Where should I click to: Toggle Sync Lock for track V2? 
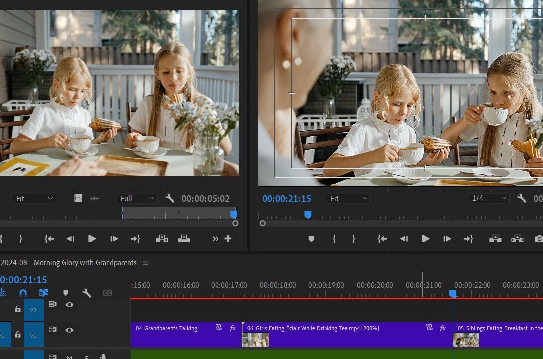pos(53,304)
